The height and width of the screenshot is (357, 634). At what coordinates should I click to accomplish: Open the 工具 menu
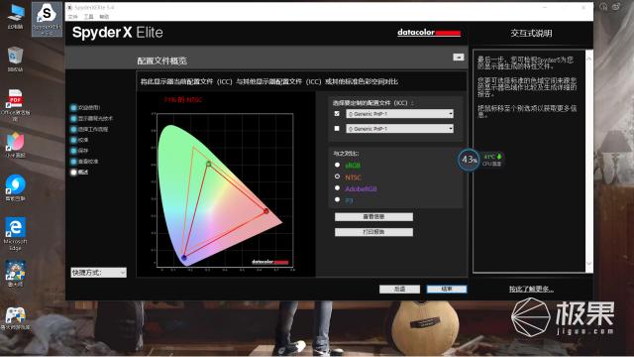click(x=88, y=17)
